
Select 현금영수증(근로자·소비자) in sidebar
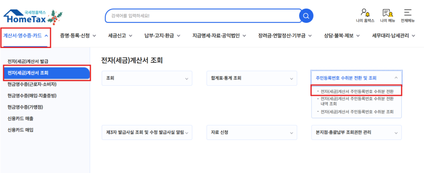click(32, 84)
